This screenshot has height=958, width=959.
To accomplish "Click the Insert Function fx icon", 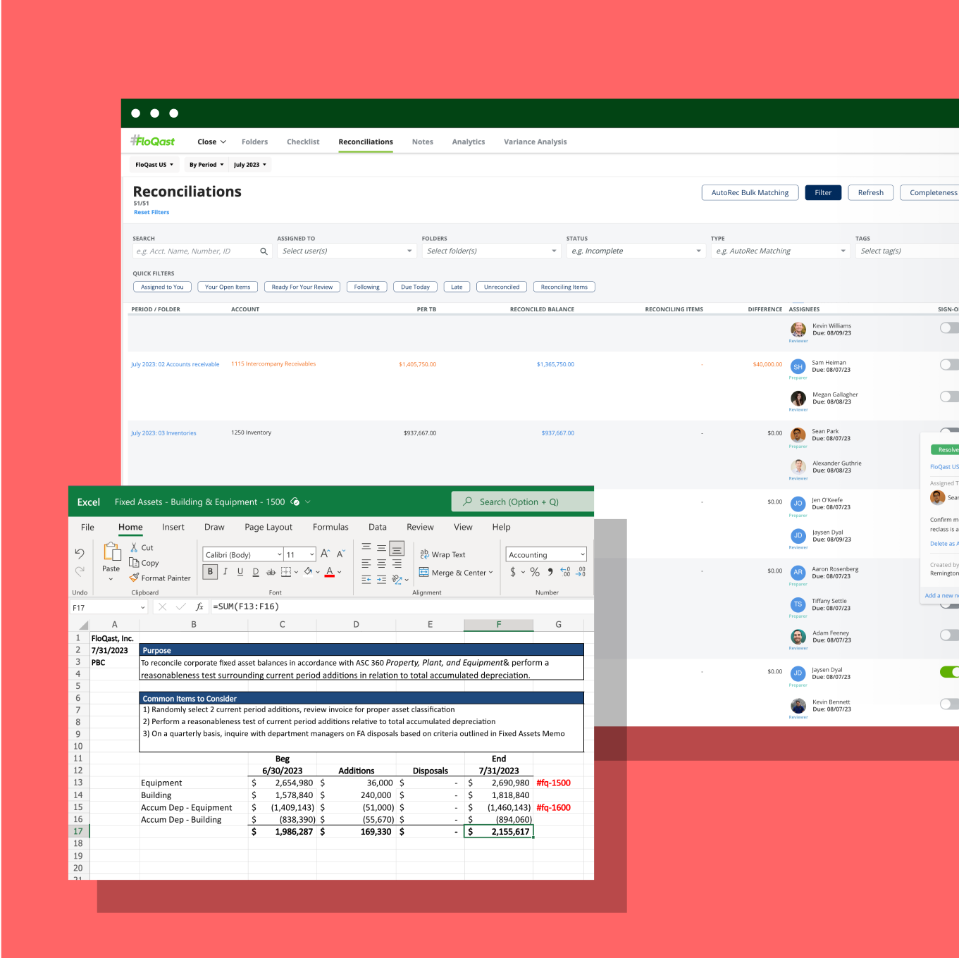I will pos(199,606).
